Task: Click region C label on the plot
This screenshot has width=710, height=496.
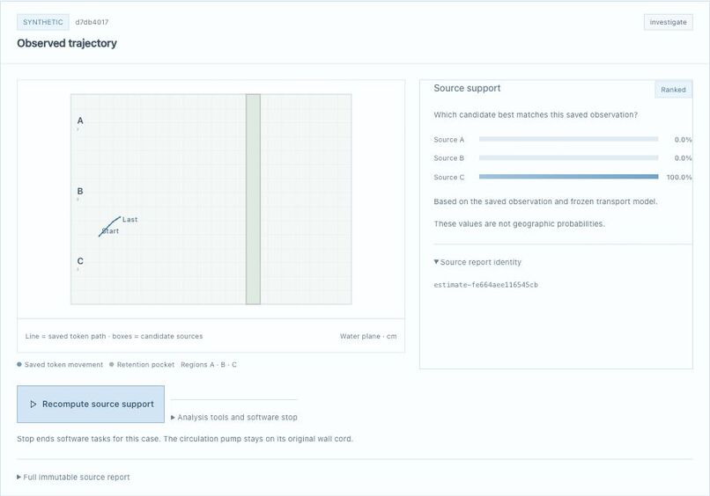Action: 80,261
